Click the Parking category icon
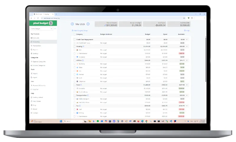Screen dimensions: 236x142 pos(77,113)
